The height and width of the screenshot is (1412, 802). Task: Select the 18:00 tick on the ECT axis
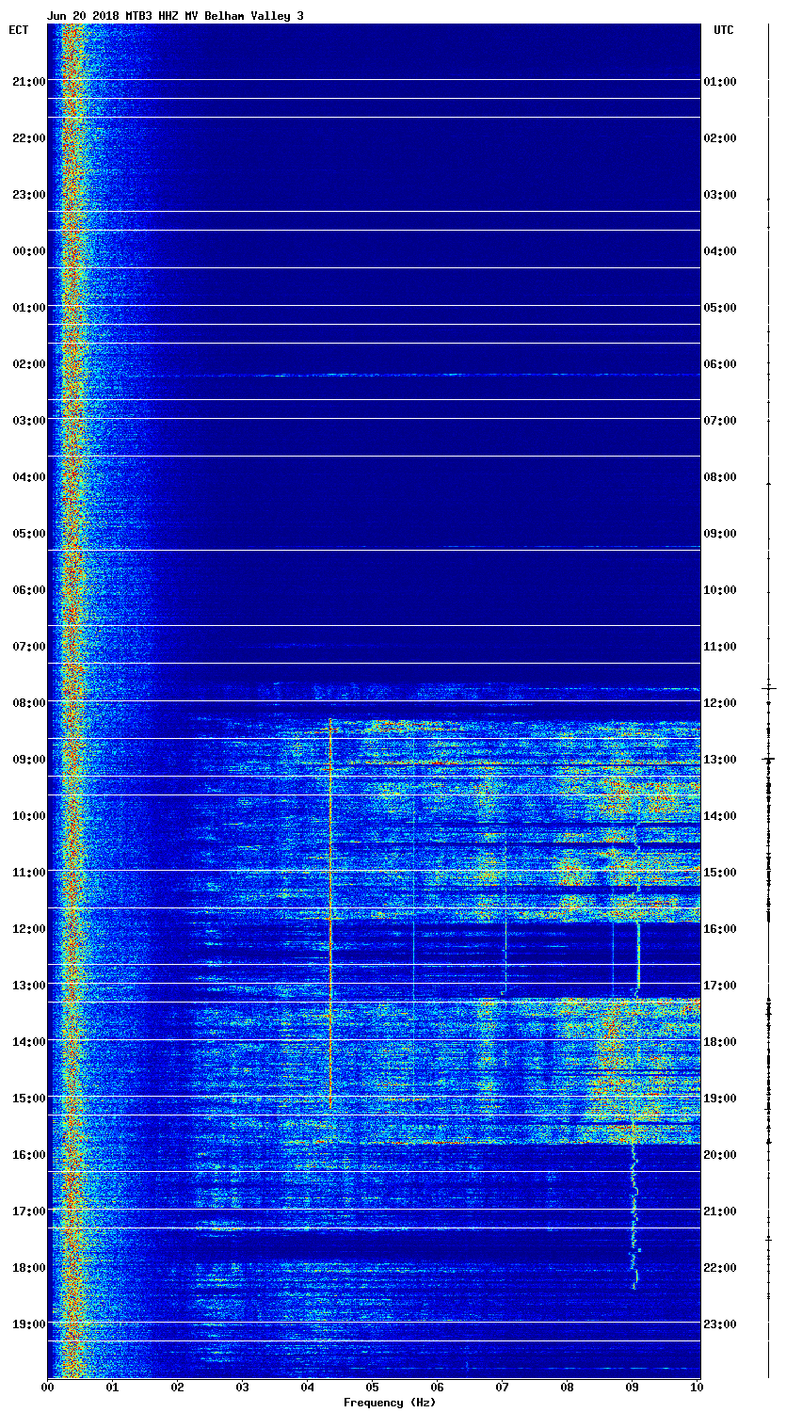28,1268
